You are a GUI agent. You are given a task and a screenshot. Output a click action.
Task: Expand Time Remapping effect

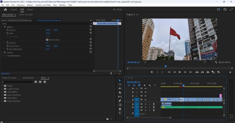[x=2, y=56]
